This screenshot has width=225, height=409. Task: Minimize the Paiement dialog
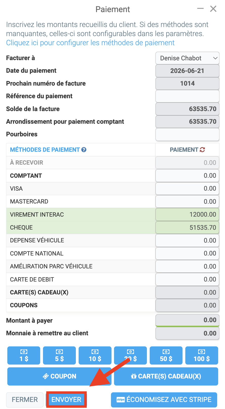click(200, 9)
